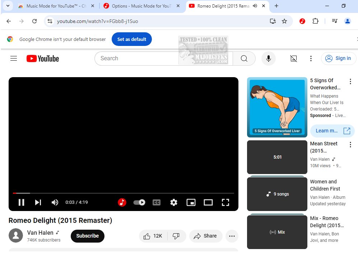Close the Options - Music Mode tab
Image resolution: width=358 pixels, height=253 pixels.
point(178,6)
